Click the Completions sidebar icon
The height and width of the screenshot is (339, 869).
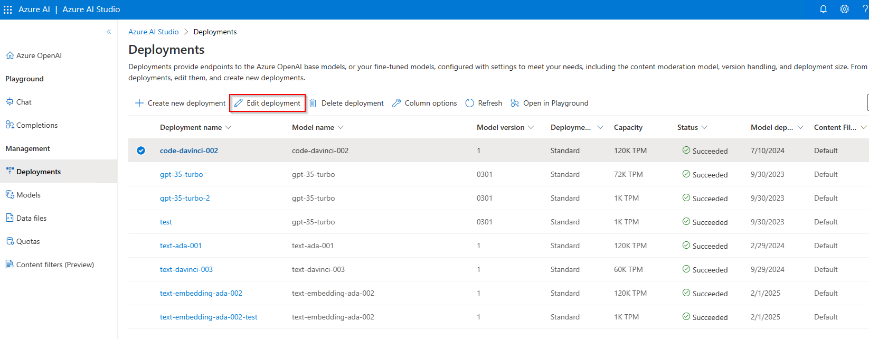click(x=10, y=125)
